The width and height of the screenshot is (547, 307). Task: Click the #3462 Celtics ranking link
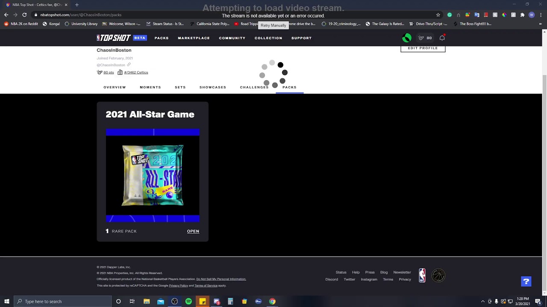(136, 72)
